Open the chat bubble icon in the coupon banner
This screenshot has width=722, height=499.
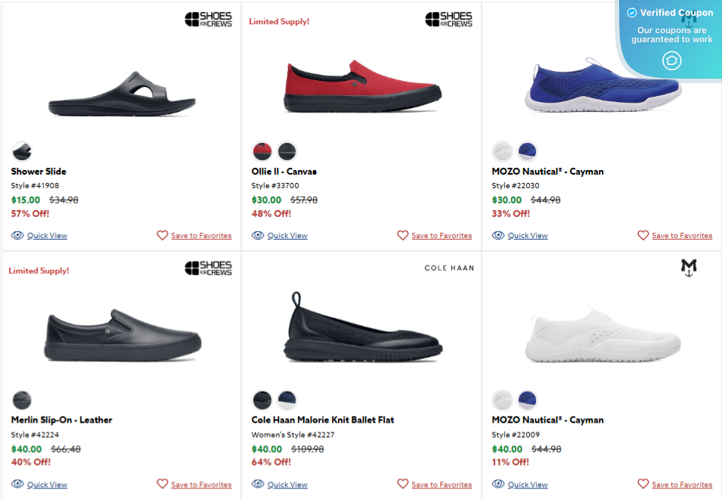pyautogui.click(x=671, y=61)
